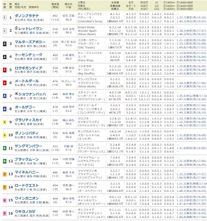Open horse page for レッドレイヴン
Image resolution: width=207 pixels, height=221 pixels.
click(x=30, y=29)
